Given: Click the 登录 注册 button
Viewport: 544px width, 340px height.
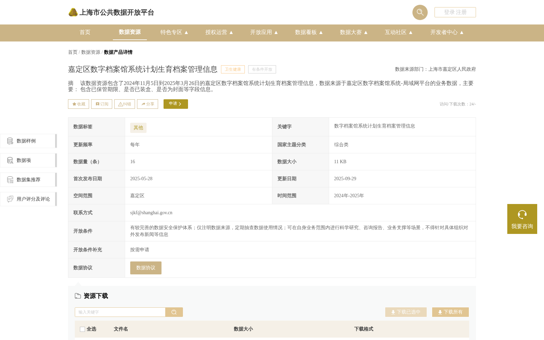Looking at the screenshot, I should click(x=455, y=12).
